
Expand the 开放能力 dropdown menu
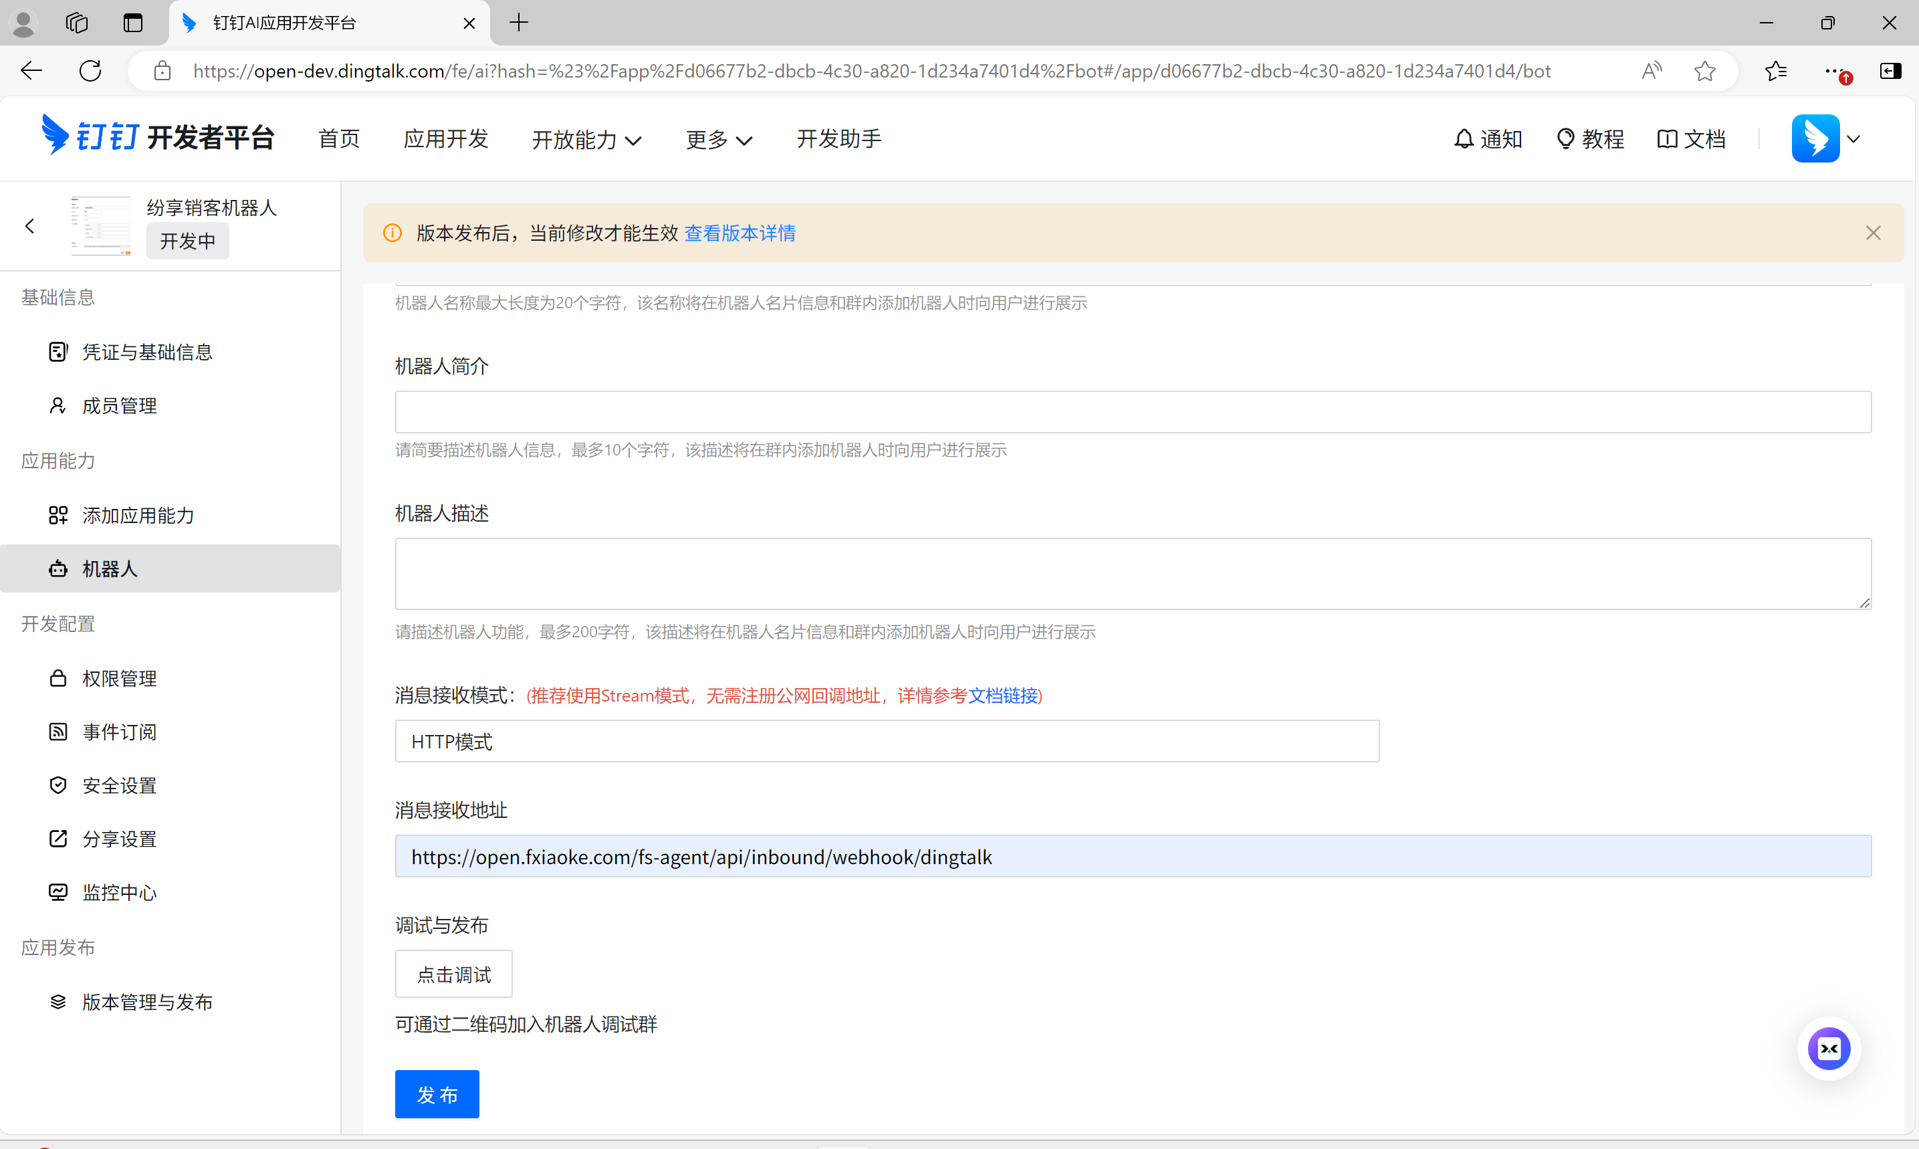tap(587, 139)
